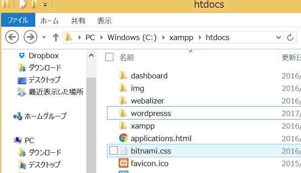Select the bitnami.css file icon
Screen dimensions: 301x173
click(x=124, y=151)
